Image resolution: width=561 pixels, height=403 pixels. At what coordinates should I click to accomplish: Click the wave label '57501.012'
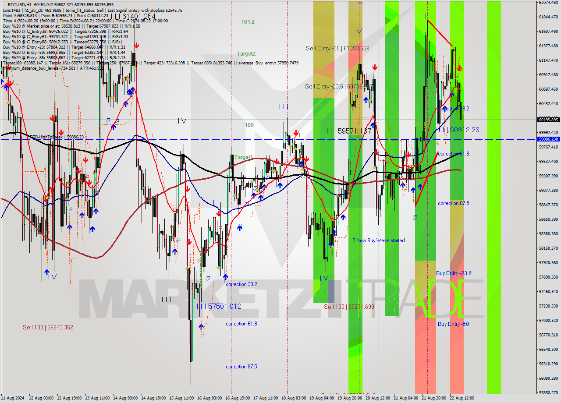click(x=224, y=306)
